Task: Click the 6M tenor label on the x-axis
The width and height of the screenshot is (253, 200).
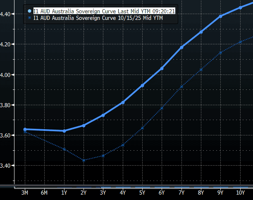Action: click(x=44, y=193)
